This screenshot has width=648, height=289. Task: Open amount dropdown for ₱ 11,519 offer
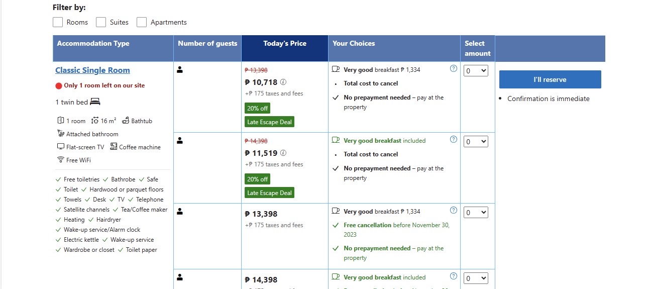(476, 142)
